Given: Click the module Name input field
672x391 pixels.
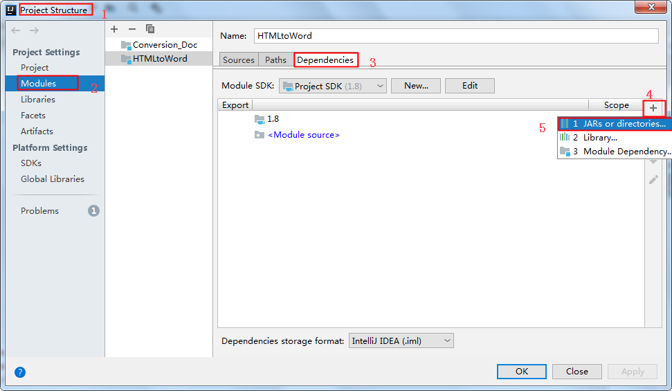Looking at the screenshot, I should click(x=456, y=36).
